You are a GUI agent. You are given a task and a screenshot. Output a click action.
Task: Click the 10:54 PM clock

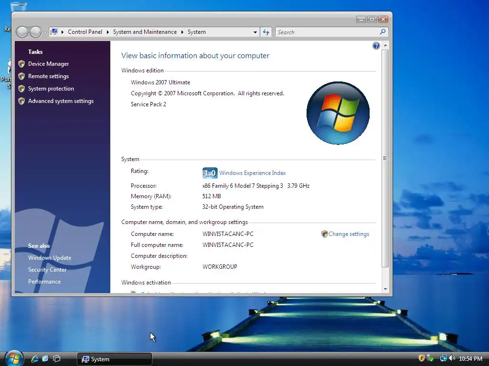(470, 358)
